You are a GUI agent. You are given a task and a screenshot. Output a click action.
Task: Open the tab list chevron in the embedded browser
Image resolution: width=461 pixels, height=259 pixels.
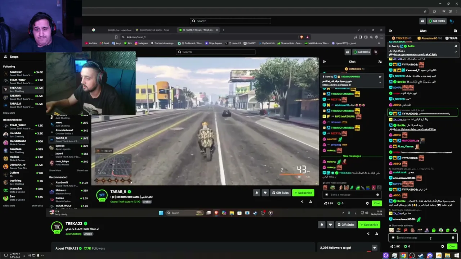(x=358, y=30)
